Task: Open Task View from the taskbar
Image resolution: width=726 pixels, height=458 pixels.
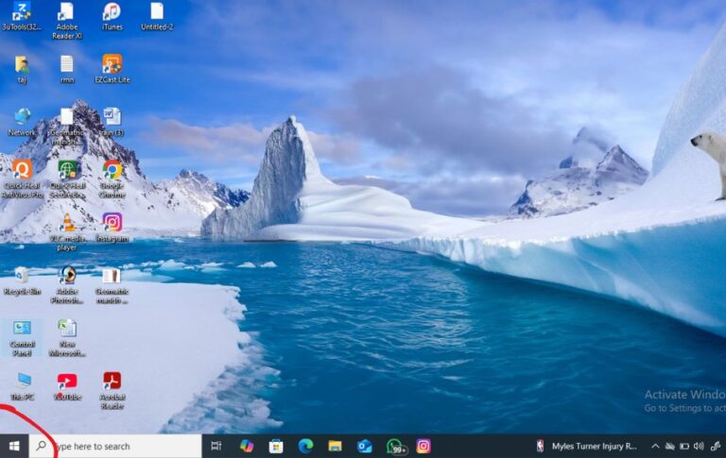Action: (x=216, y=446)
